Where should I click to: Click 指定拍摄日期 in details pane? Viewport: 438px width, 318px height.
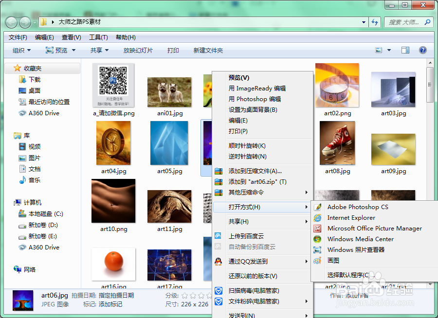click(116, 296)
